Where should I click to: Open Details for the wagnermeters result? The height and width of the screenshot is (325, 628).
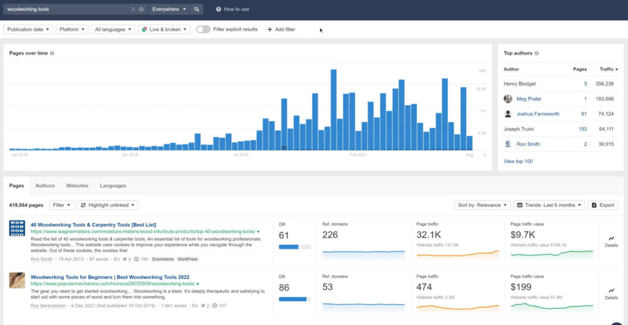pyautogui.click(x=611, y=241)
